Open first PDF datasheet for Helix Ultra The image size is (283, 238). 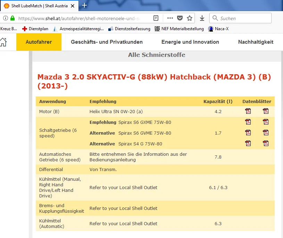248,111
